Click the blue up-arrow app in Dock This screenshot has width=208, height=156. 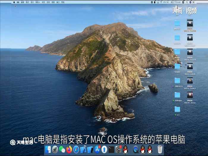[x=104, y=149]
